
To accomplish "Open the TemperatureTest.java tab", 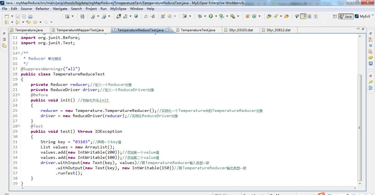I will coord(198,30).
